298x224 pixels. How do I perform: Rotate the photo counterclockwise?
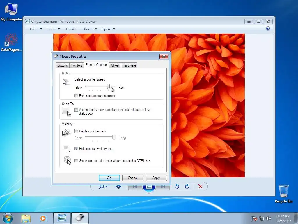click(177, 186)
